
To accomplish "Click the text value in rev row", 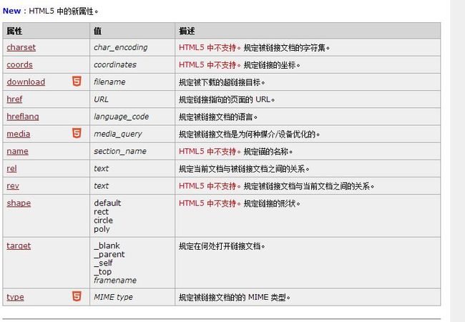I will [x=102, y=186].
